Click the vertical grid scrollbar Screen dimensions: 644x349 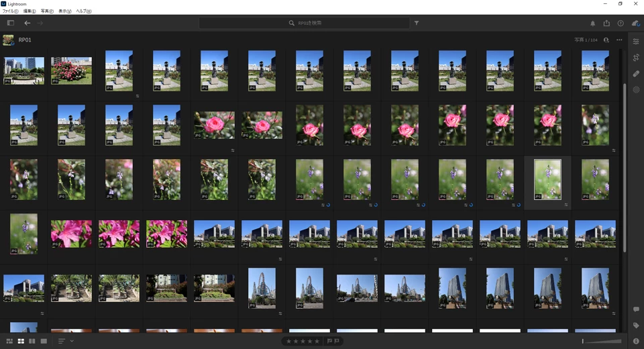pyautogui.click(x=625, y=168)
